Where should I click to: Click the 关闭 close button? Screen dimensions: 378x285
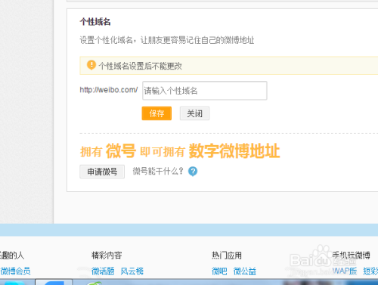point(194,113)
